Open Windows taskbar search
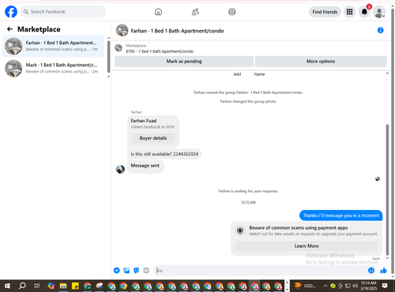Screen dimensions: 395x292 [22, 286]
